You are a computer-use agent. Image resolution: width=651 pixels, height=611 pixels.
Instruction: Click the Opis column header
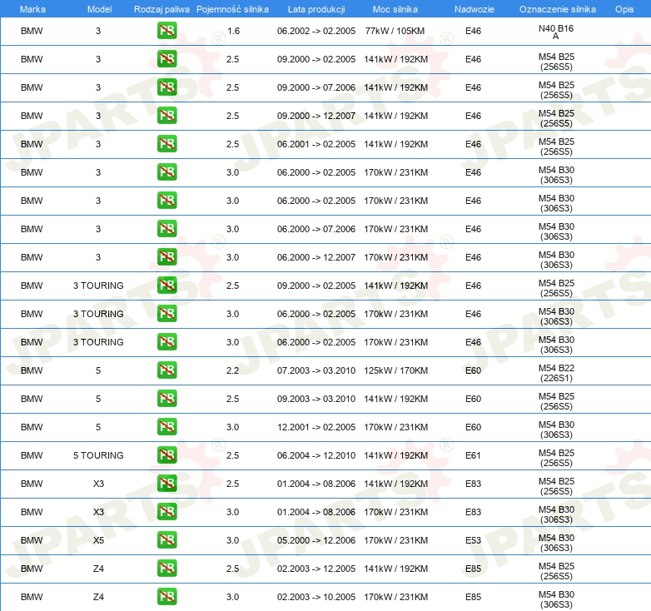tap(624, 9)
